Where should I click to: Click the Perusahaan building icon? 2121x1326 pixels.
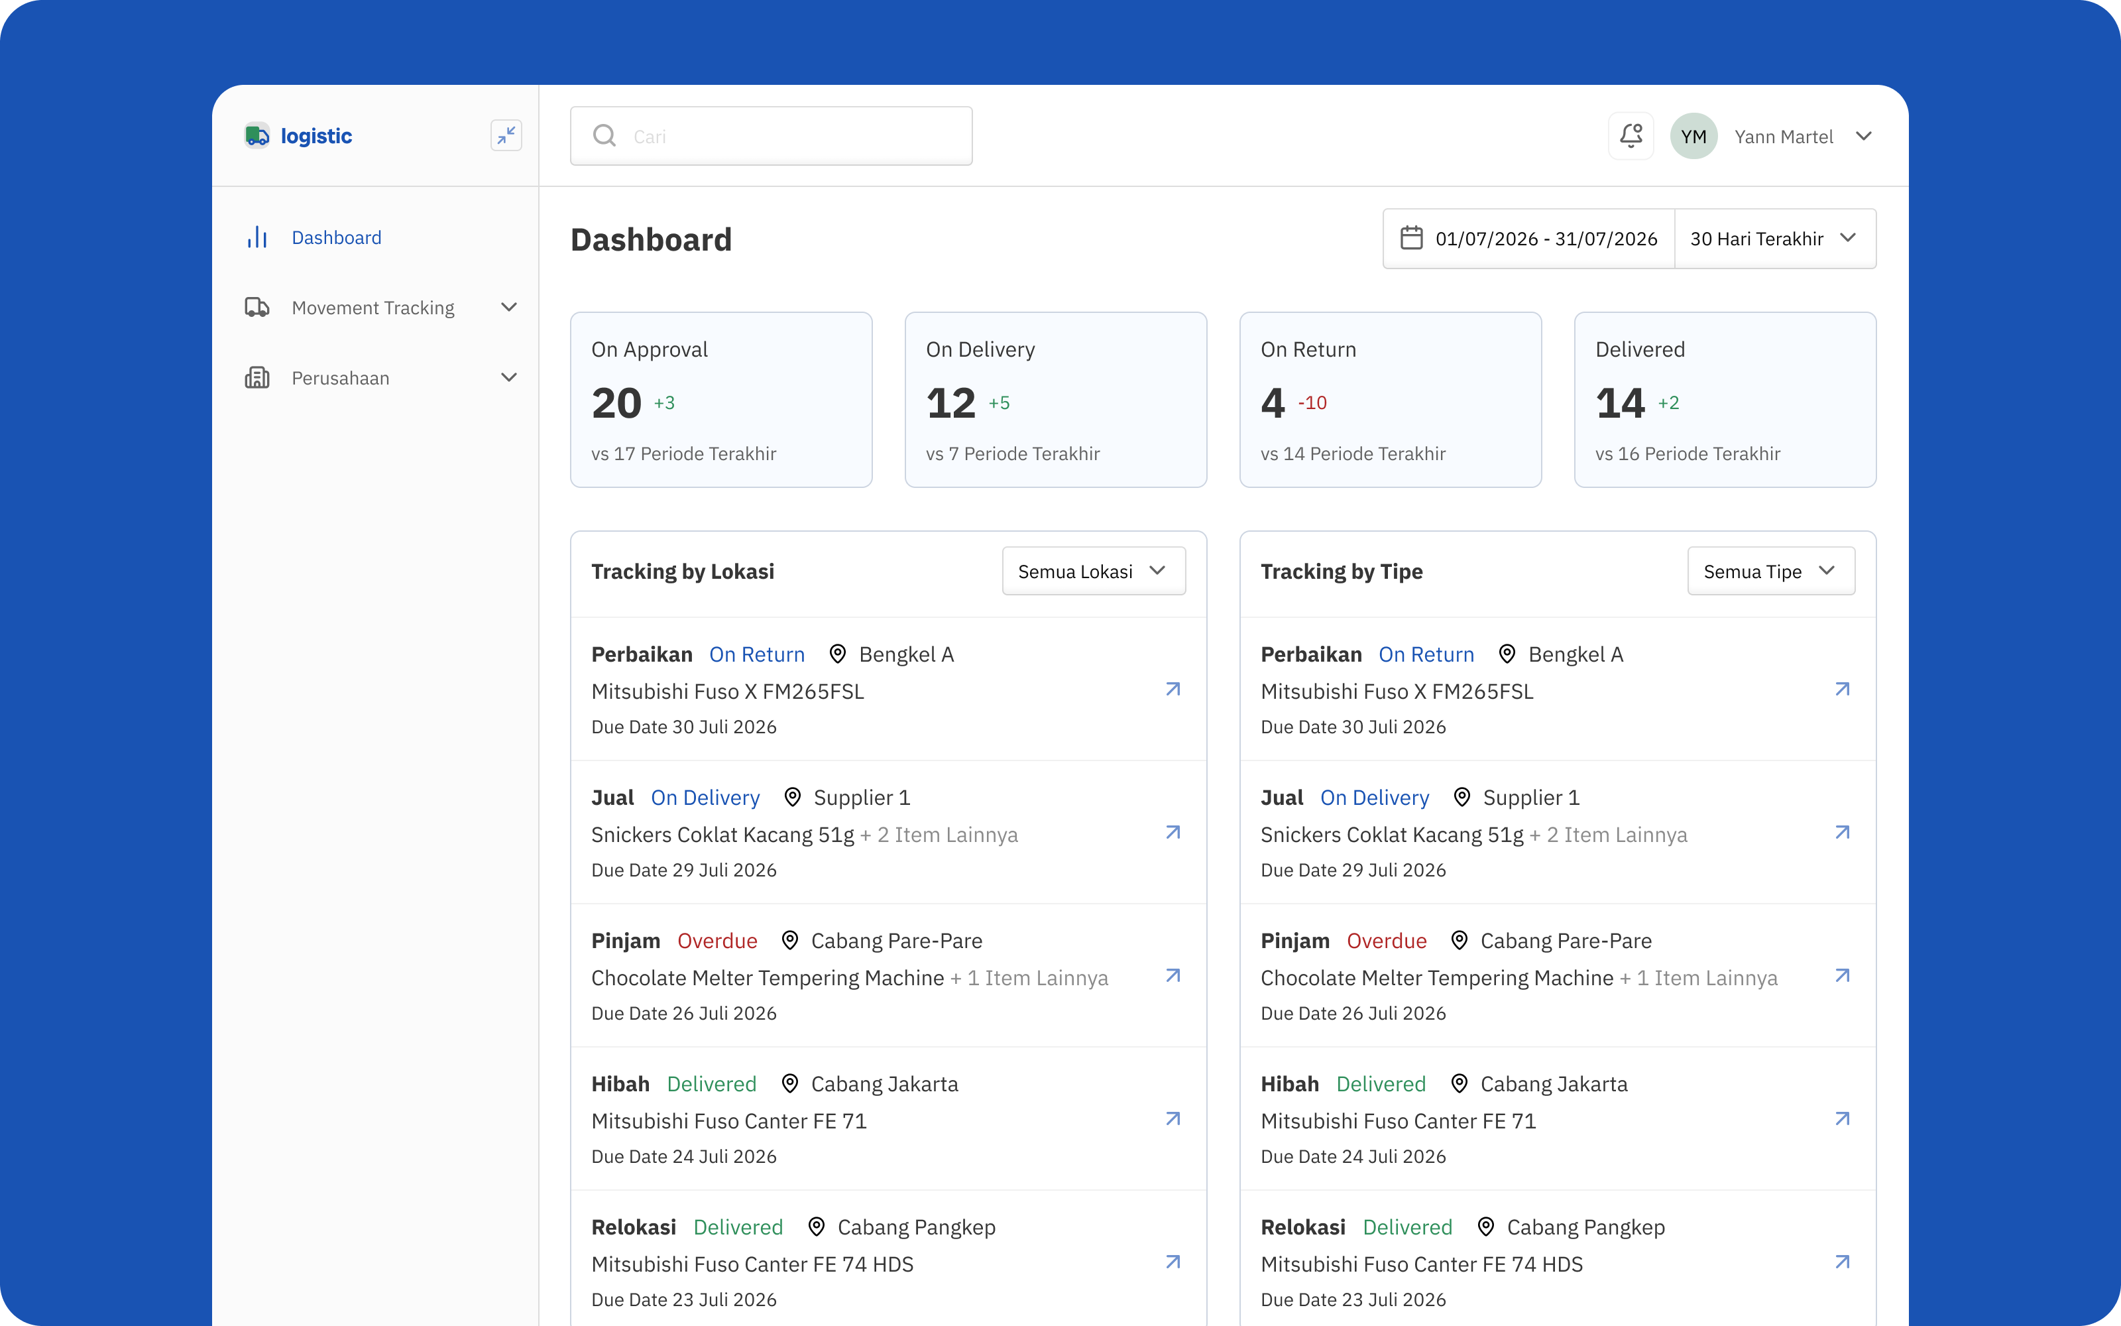pyautogui.click(x=257, y=378)
